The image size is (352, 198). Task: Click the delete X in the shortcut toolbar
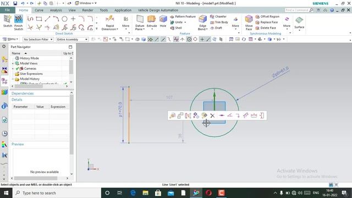coord(212,116)
